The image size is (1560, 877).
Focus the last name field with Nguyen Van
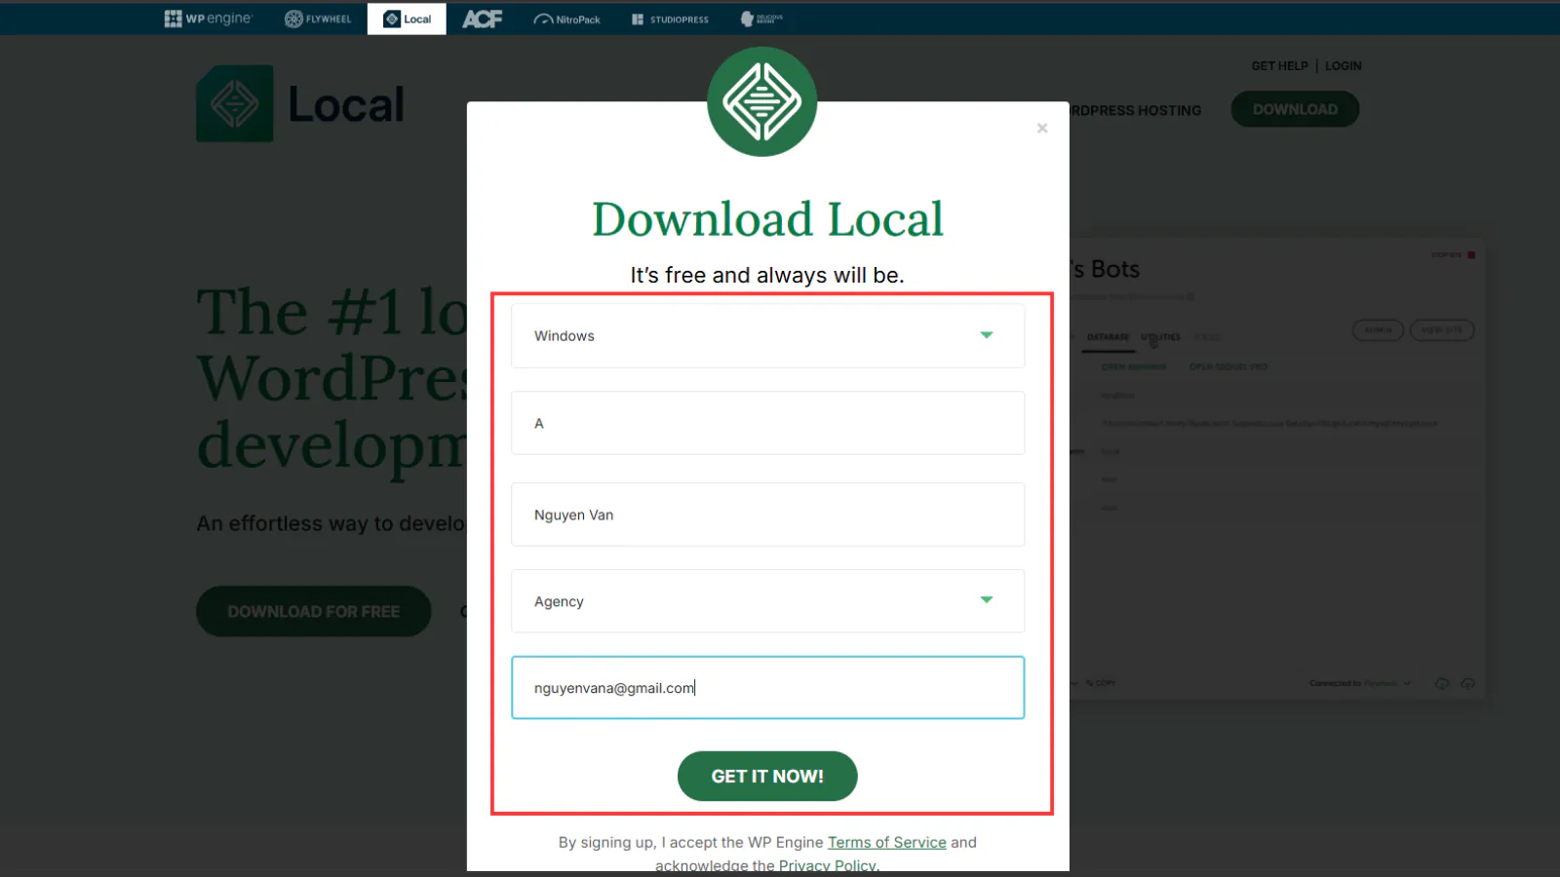click(767, 515)
